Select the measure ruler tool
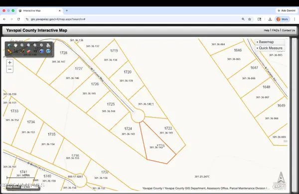The height and width of the screenshot is (194, 299). (x=15, y=51)
